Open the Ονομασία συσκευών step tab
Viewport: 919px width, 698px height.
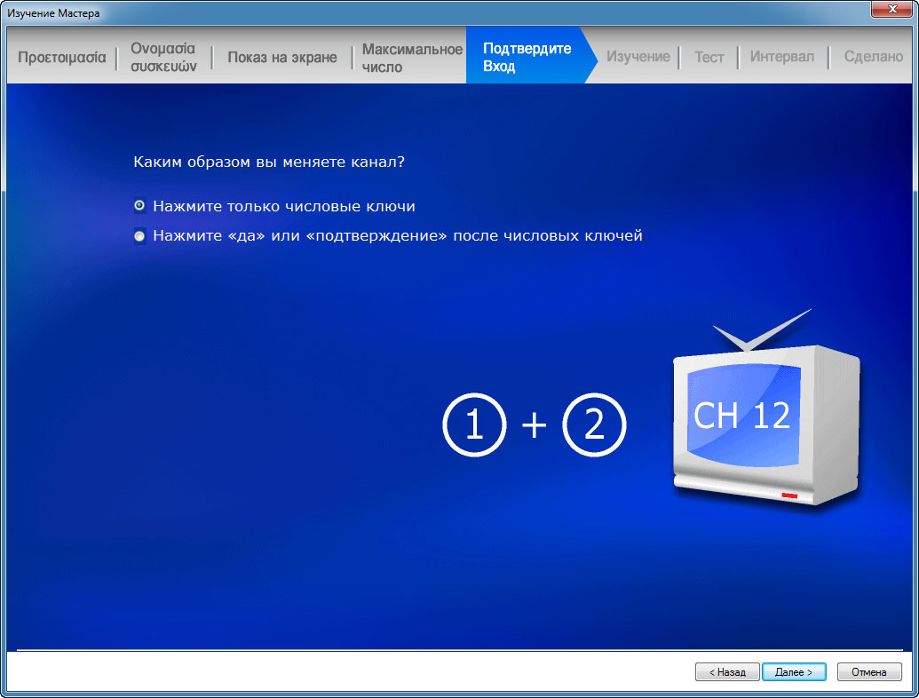coord(163,57)
